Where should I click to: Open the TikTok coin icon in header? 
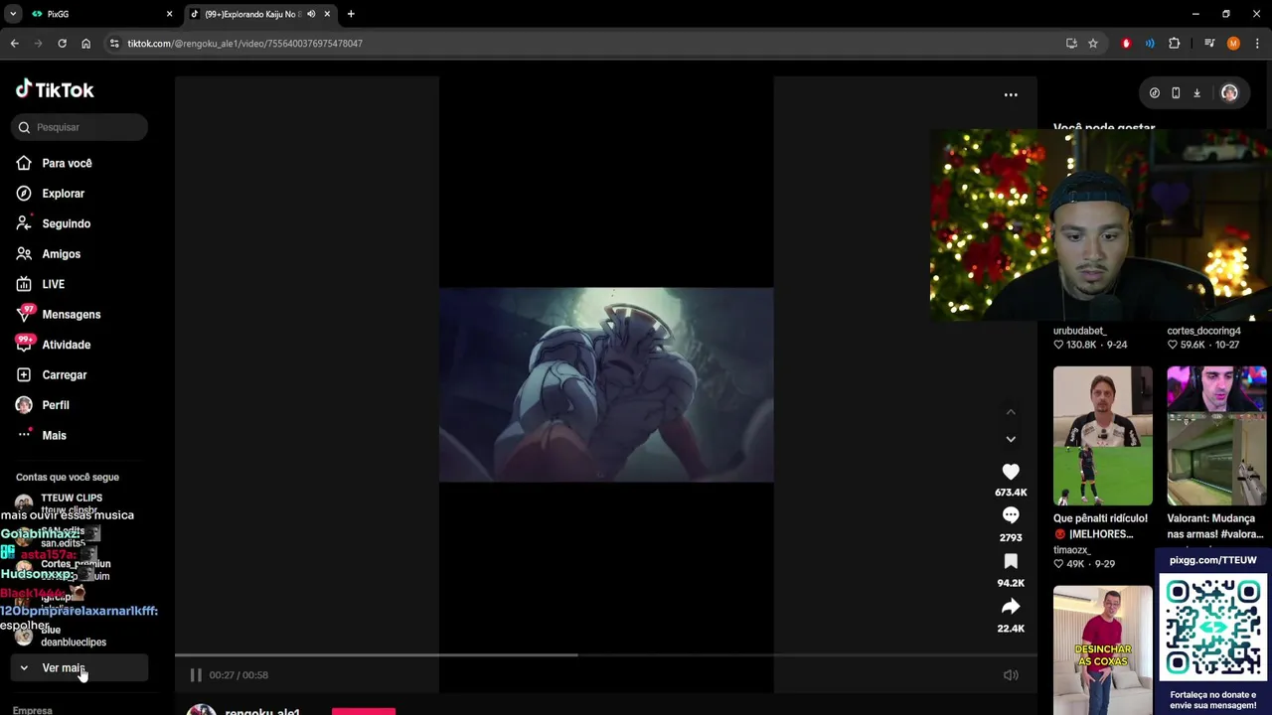[1154, 93]
